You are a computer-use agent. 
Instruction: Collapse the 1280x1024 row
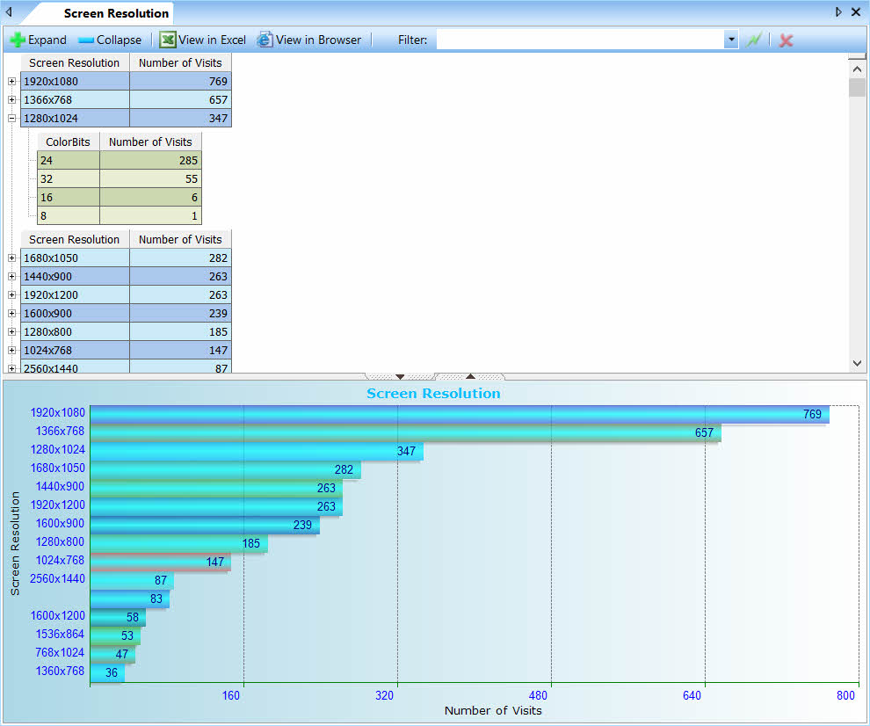[x=11, y=118]
